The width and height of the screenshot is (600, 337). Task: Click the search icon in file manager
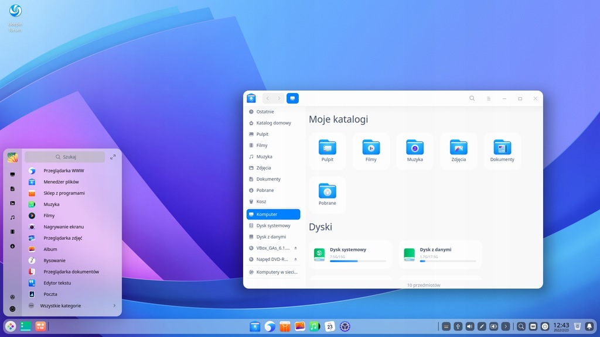click(x=472, y=98)
